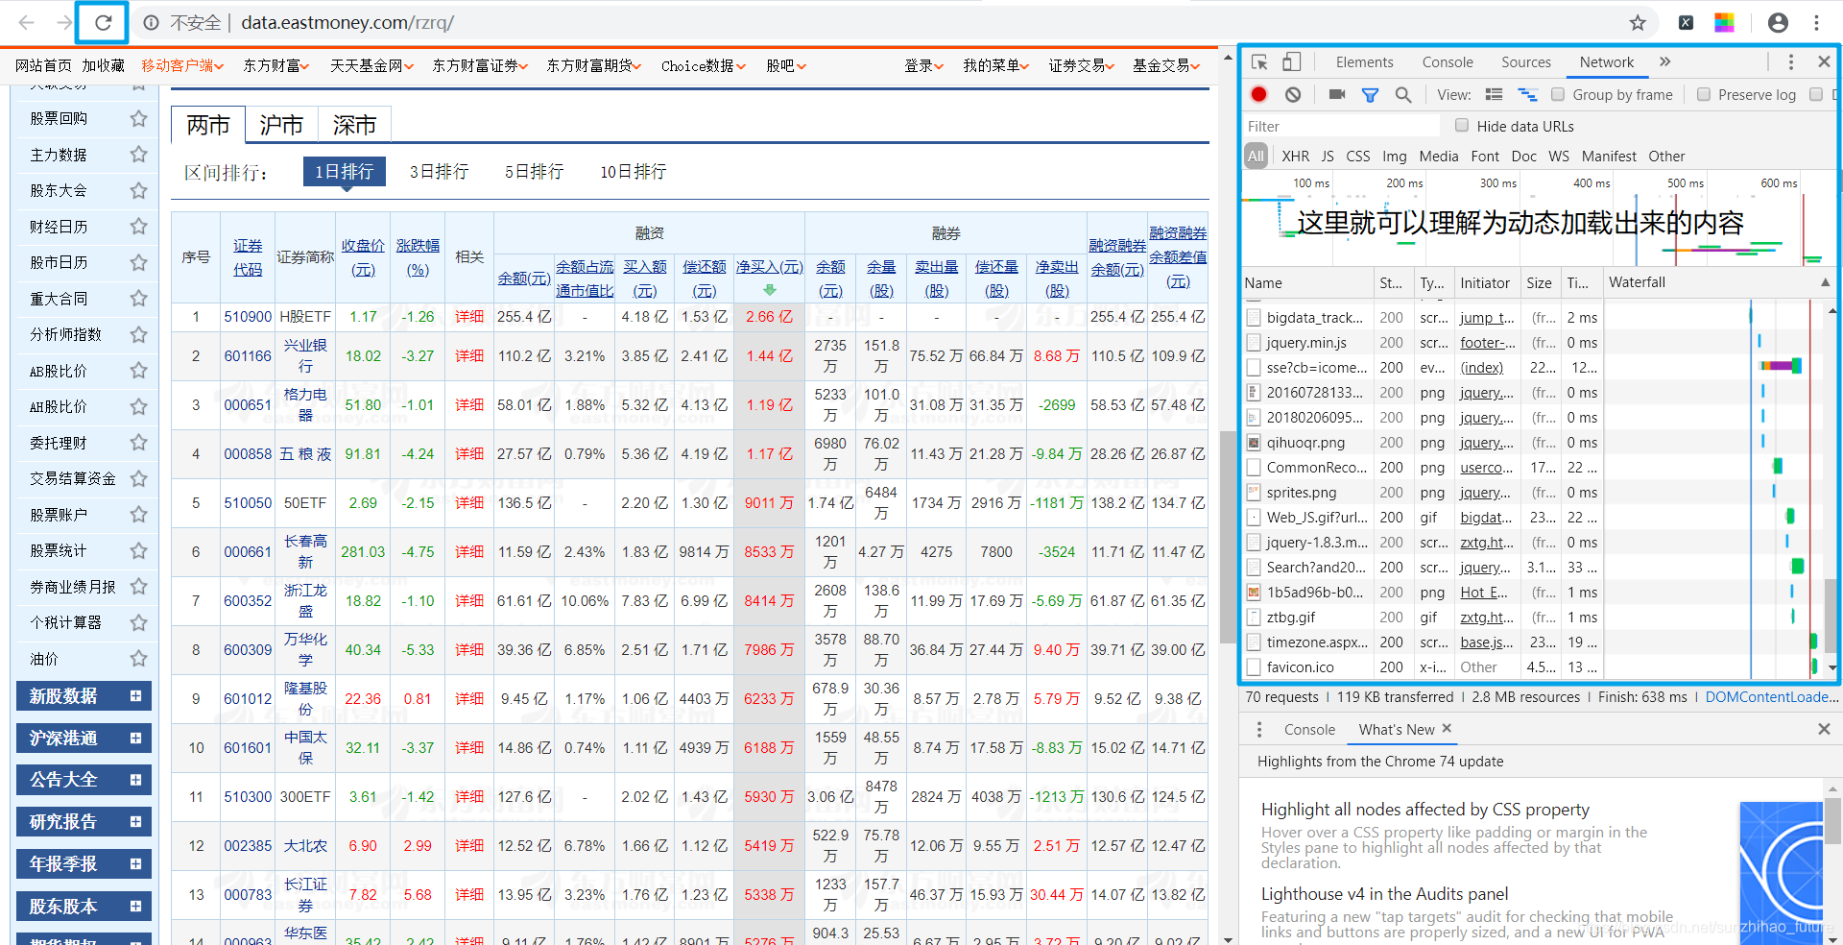Check the box for favicon.ico request
1843x945 pixels.
[1253, 667]
